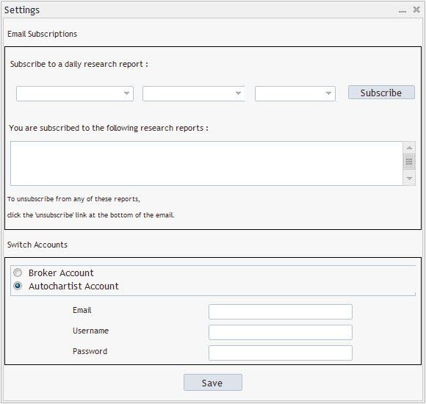Click the Password input field
This screenshot has height=404, width=426.
tap(281, 353)
